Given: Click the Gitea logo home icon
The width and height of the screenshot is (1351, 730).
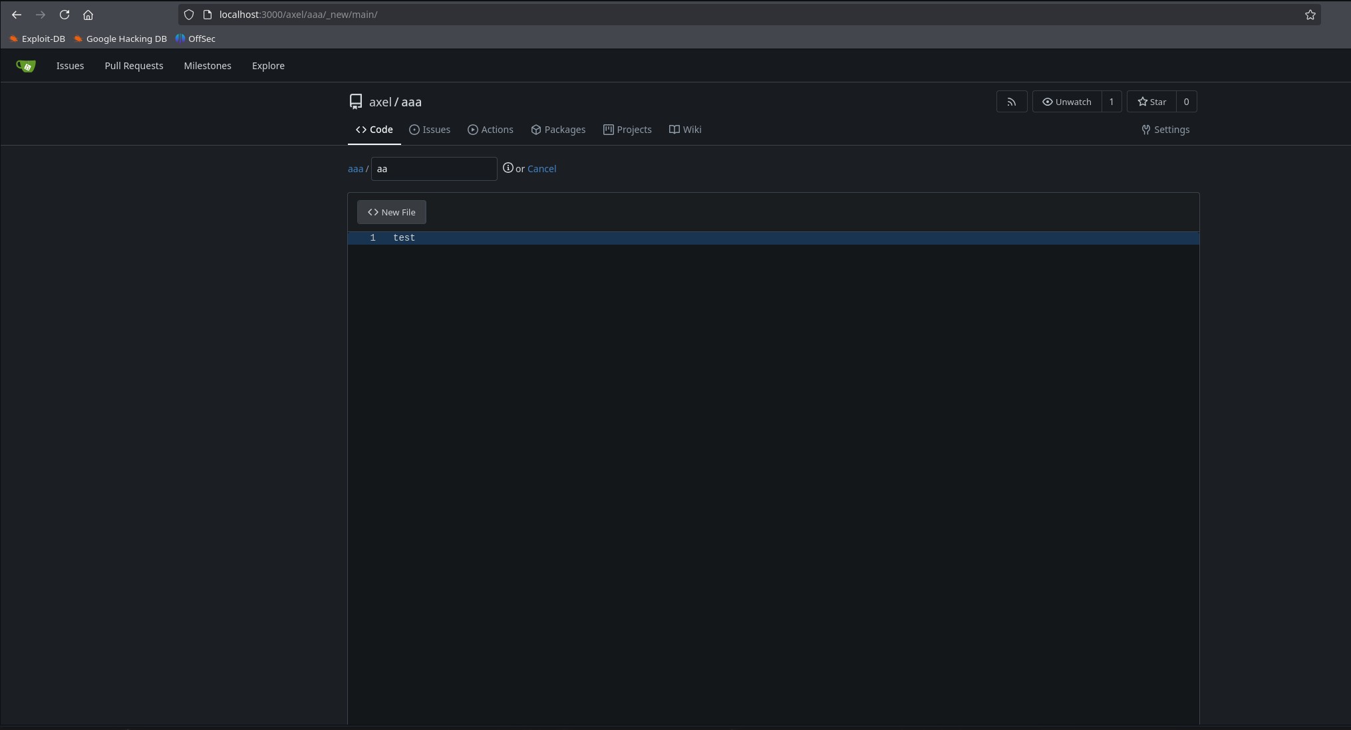Looking at the screenshot, I should [x=26, y=66].
